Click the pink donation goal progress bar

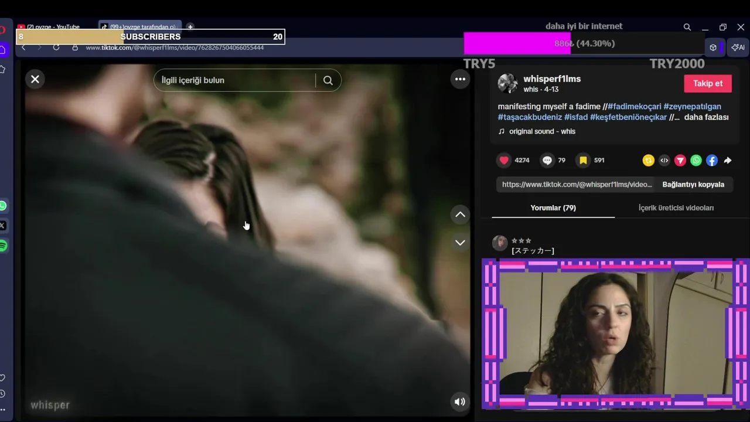click(x=584, y=43)
